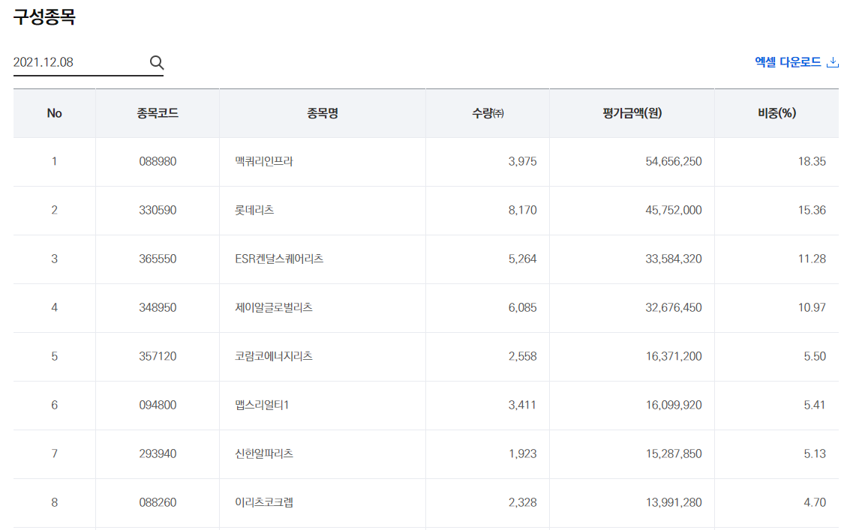Image resolution: width=859 pixels, height=530 pixels.
Task: Select stock name ESR켄달스퀘어리츠
Action: (x=279, y=259)
